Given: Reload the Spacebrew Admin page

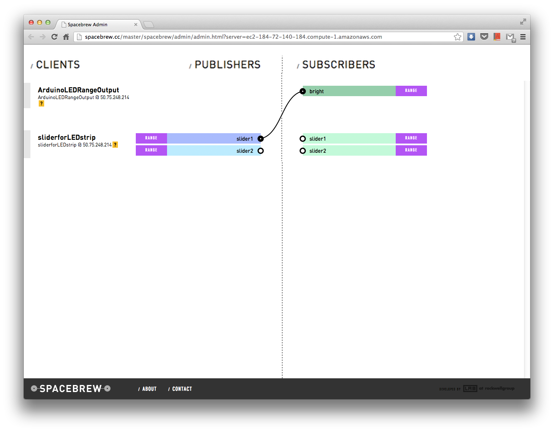Looking at the screenshot, I should [x=54, y=37].
